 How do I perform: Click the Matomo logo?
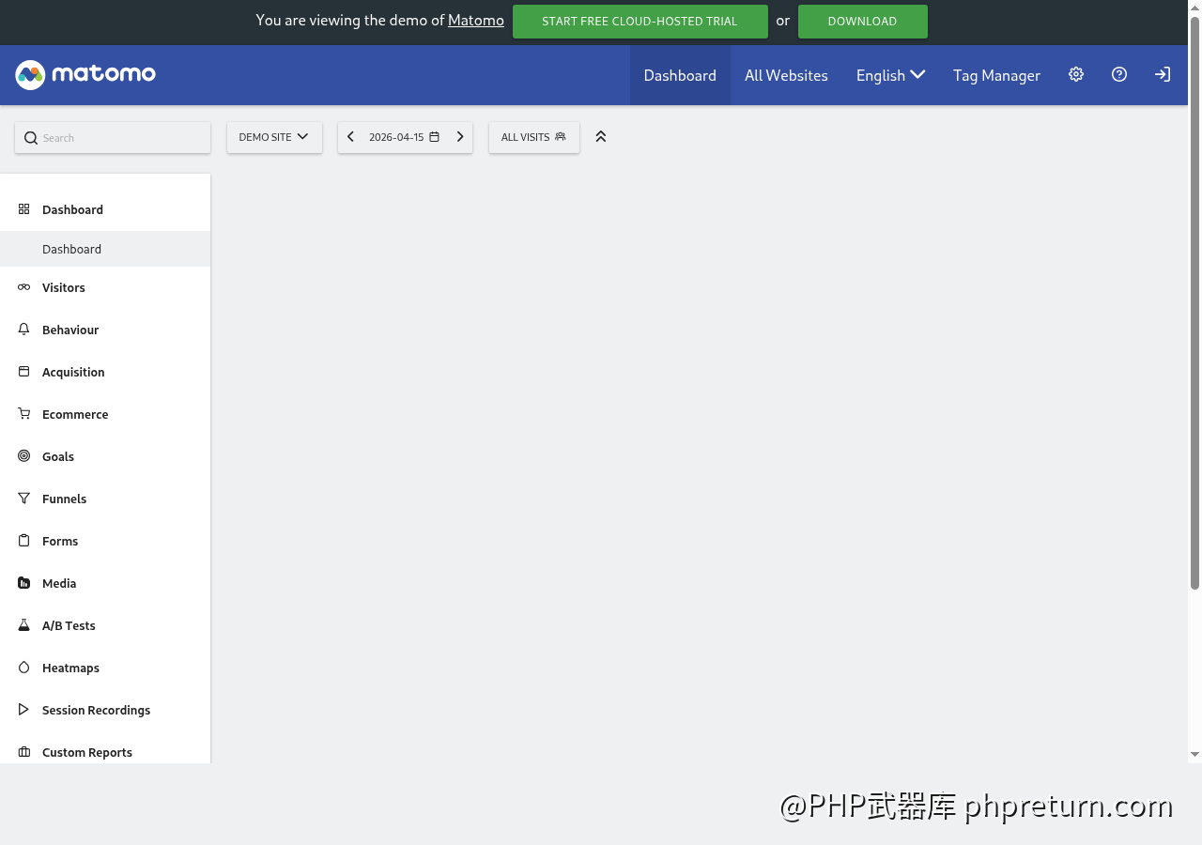[85, 74]
